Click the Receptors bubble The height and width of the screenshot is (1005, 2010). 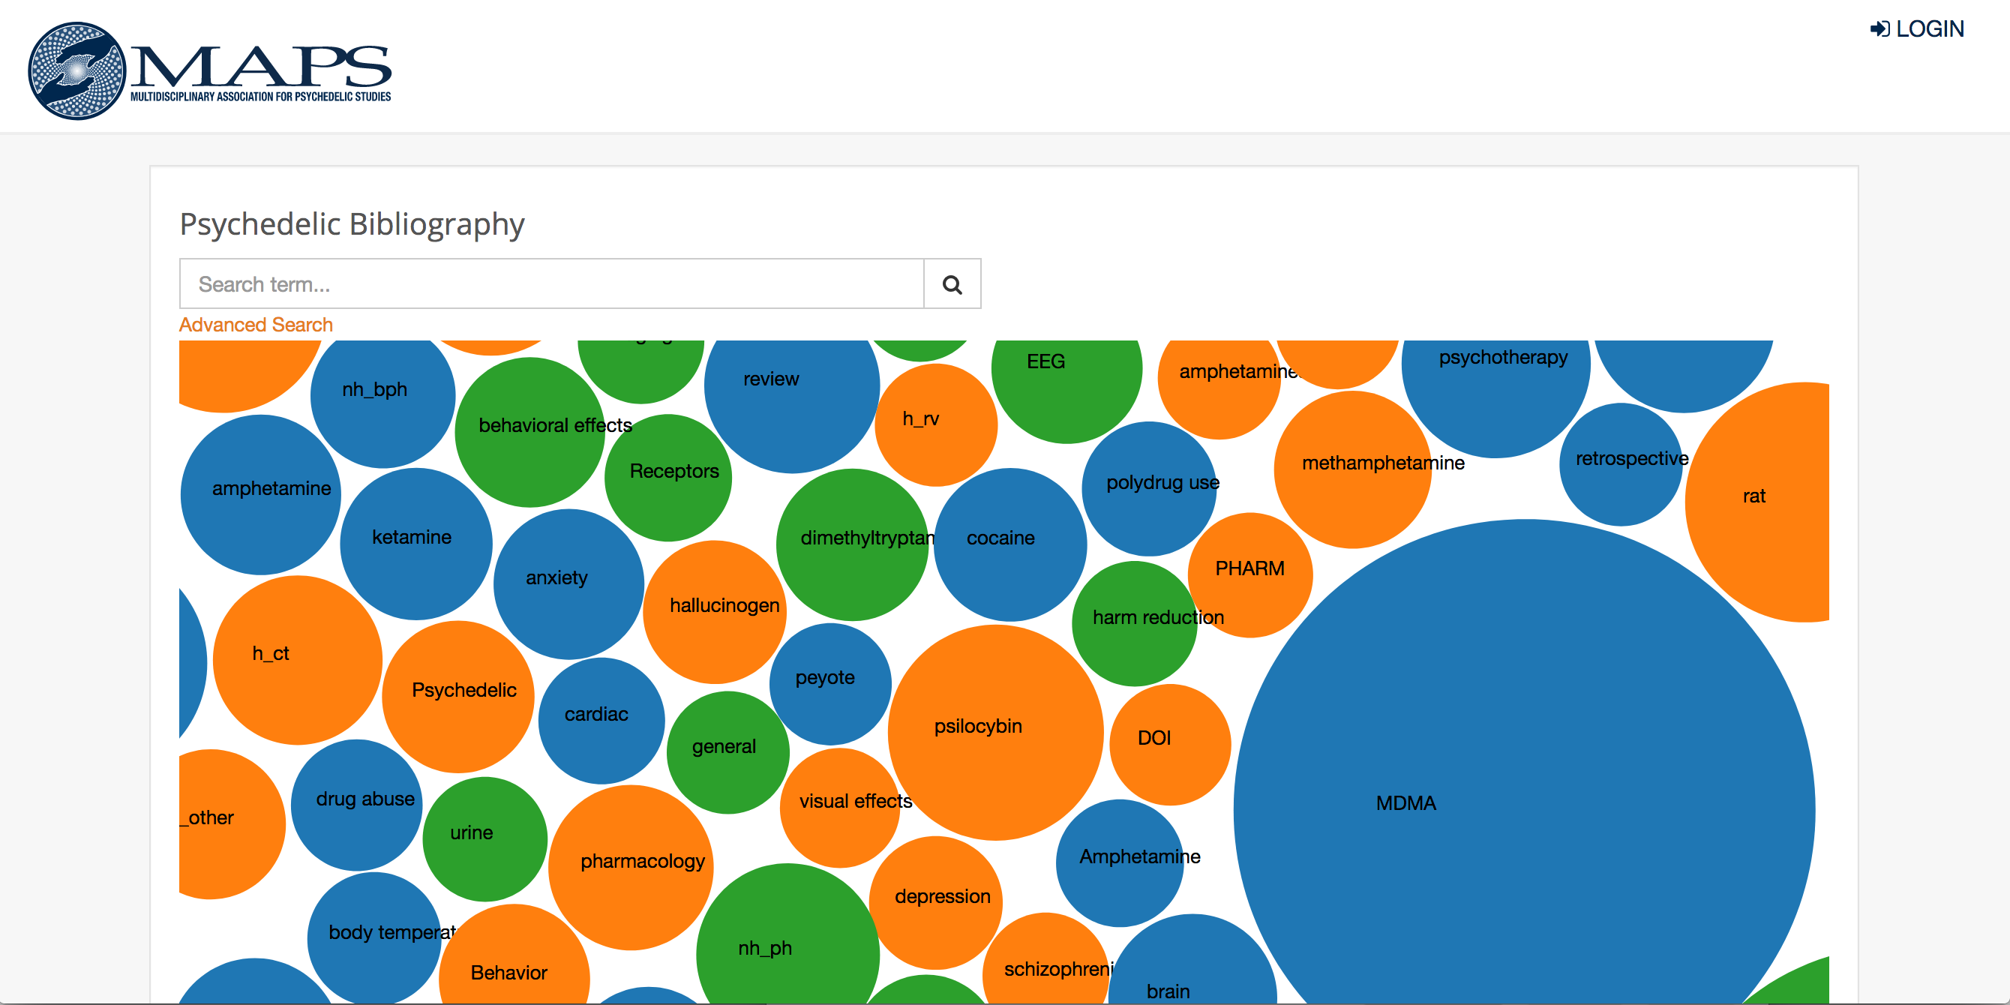pos(668,478)
